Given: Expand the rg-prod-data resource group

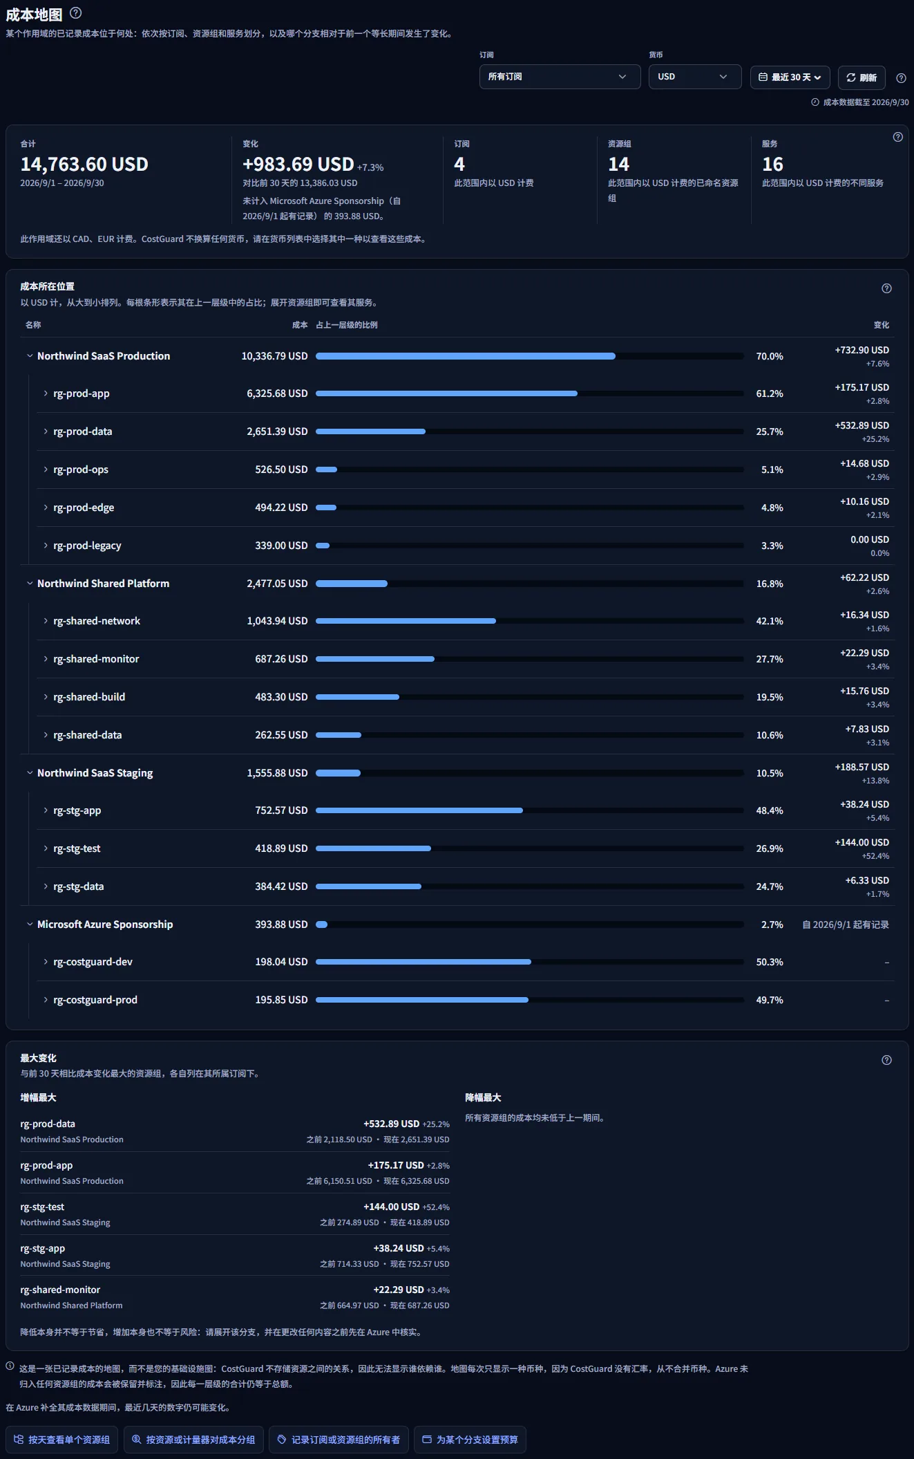Looking at the screenshot, I should click(46, 431).
